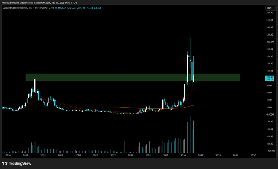This screenshot has width=278, height=169.
Task: Click the 200.00 price axis label
Action: 269,42
